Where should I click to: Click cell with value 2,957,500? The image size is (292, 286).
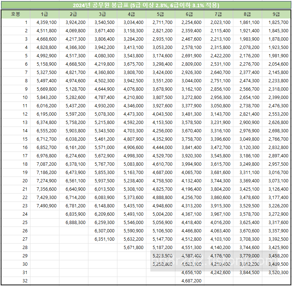(x=276, y=164)
